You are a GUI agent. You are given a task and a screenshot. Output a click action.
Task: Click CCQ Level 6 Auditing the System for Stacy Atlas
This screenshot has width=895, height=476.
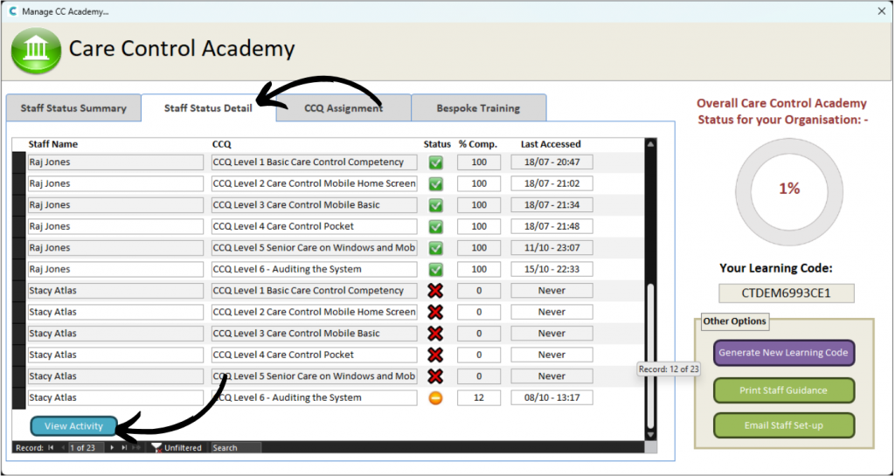pyautogui.click(x=315, y=398)
